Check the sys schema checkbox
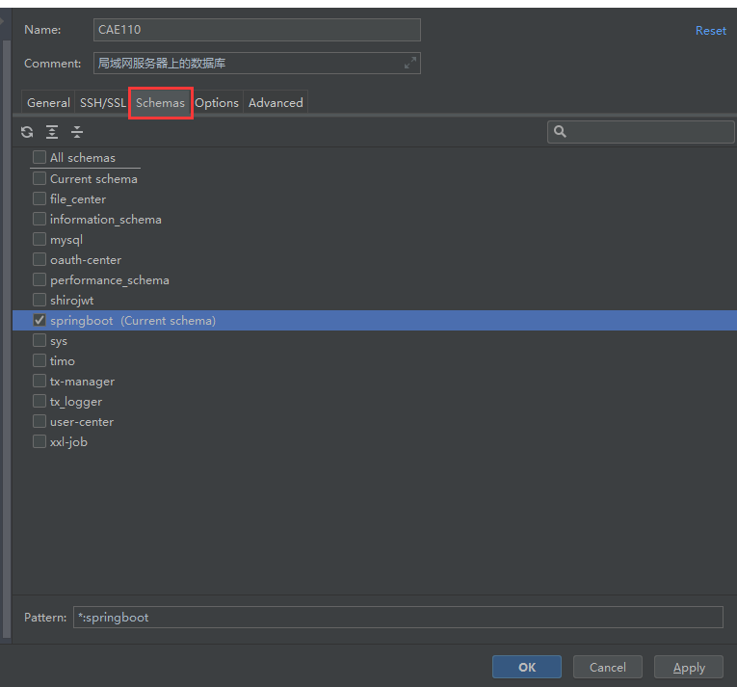 tap(39, 340)
